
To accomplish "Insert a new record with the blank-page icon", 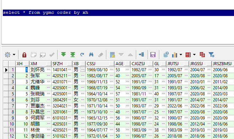I will pos(33,55).
